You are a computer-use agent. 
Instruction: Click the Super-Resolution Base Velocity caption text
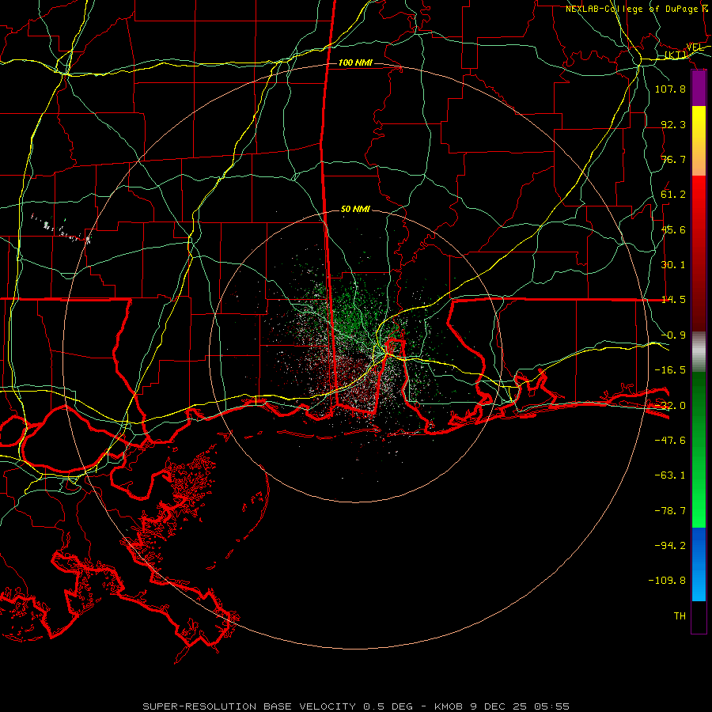click(x=356, y=706)
